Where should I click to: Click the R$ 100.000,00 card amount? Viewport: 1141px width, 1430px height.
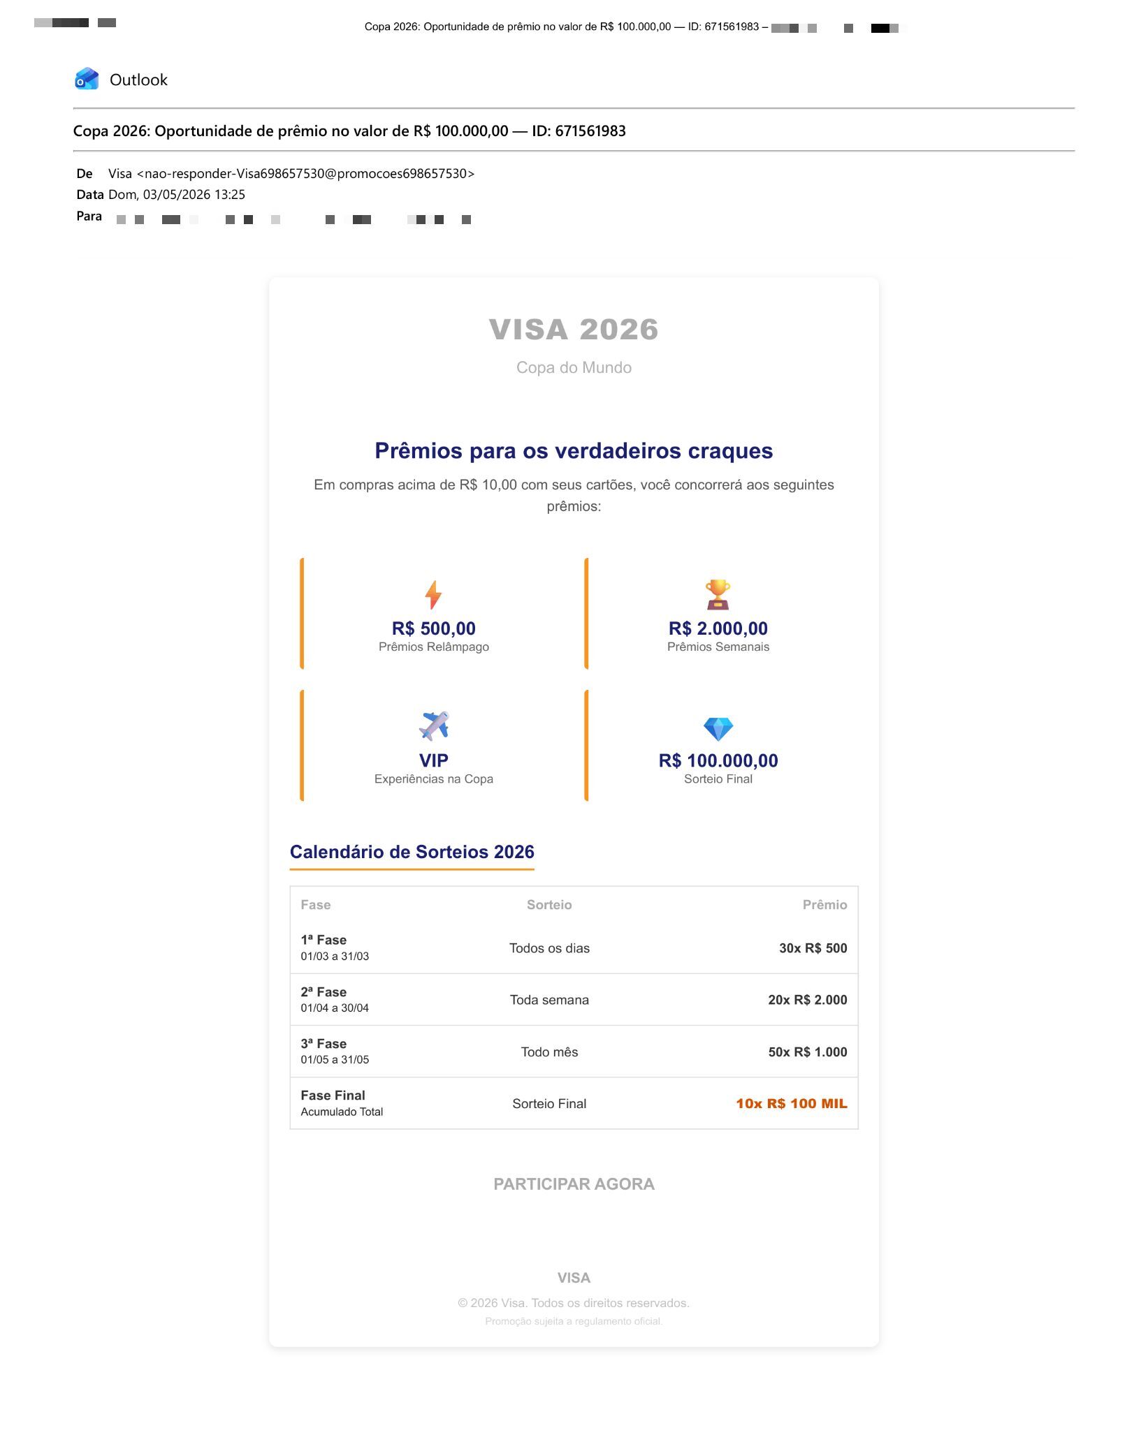pos(718,760)
